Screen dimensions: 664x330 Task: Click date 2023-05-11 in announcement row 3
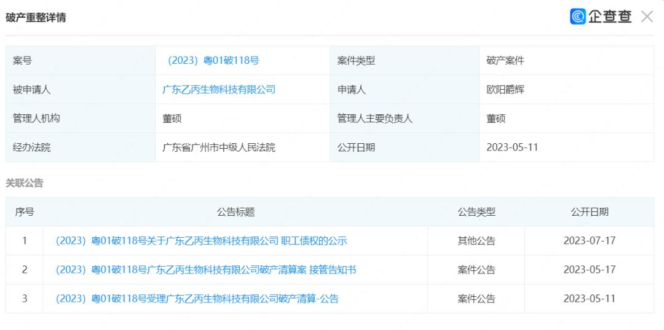tap(590, 299)
